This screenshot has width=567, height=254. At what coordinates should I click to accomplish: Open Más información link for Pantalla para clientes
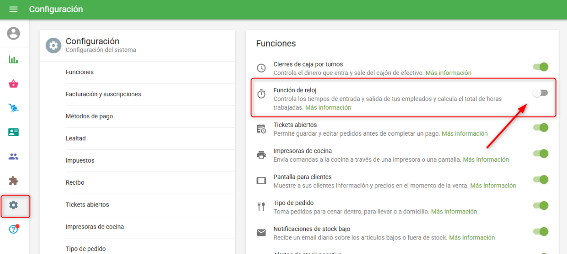coord(493,186)
